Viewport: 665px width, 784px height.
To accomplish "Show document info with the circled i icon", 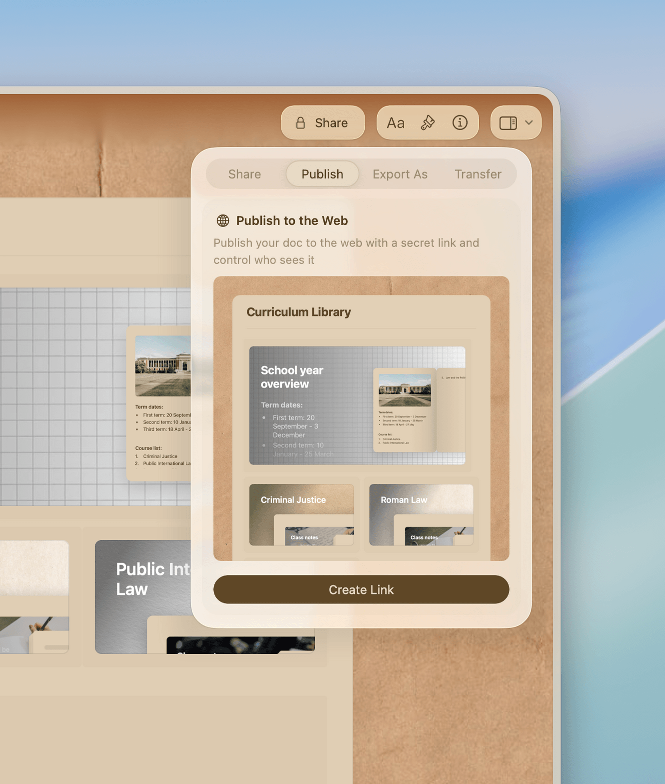I will [x=460, y=122].
